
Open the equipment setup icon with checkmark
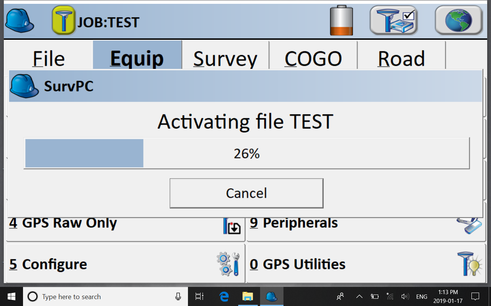pyautogui.click(x=394, y=20)
